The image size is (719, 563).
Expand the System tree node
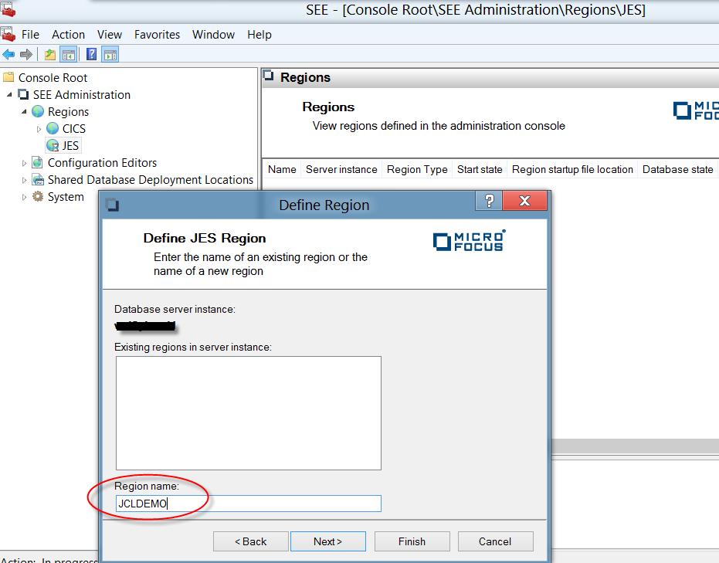(x=24, y=197)
